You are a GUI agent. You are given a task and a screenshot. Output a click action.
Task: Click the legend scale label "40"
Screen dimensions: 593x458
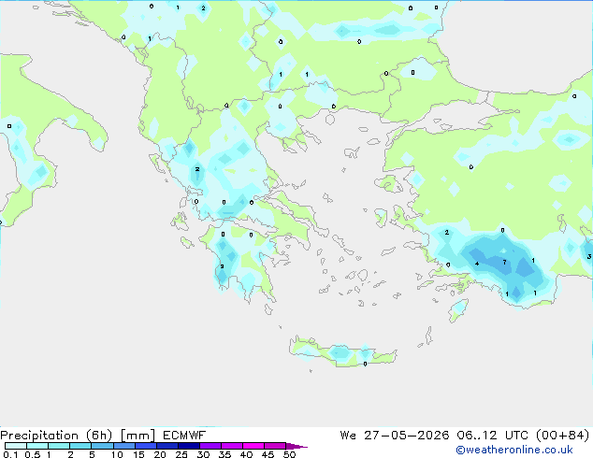246,454
